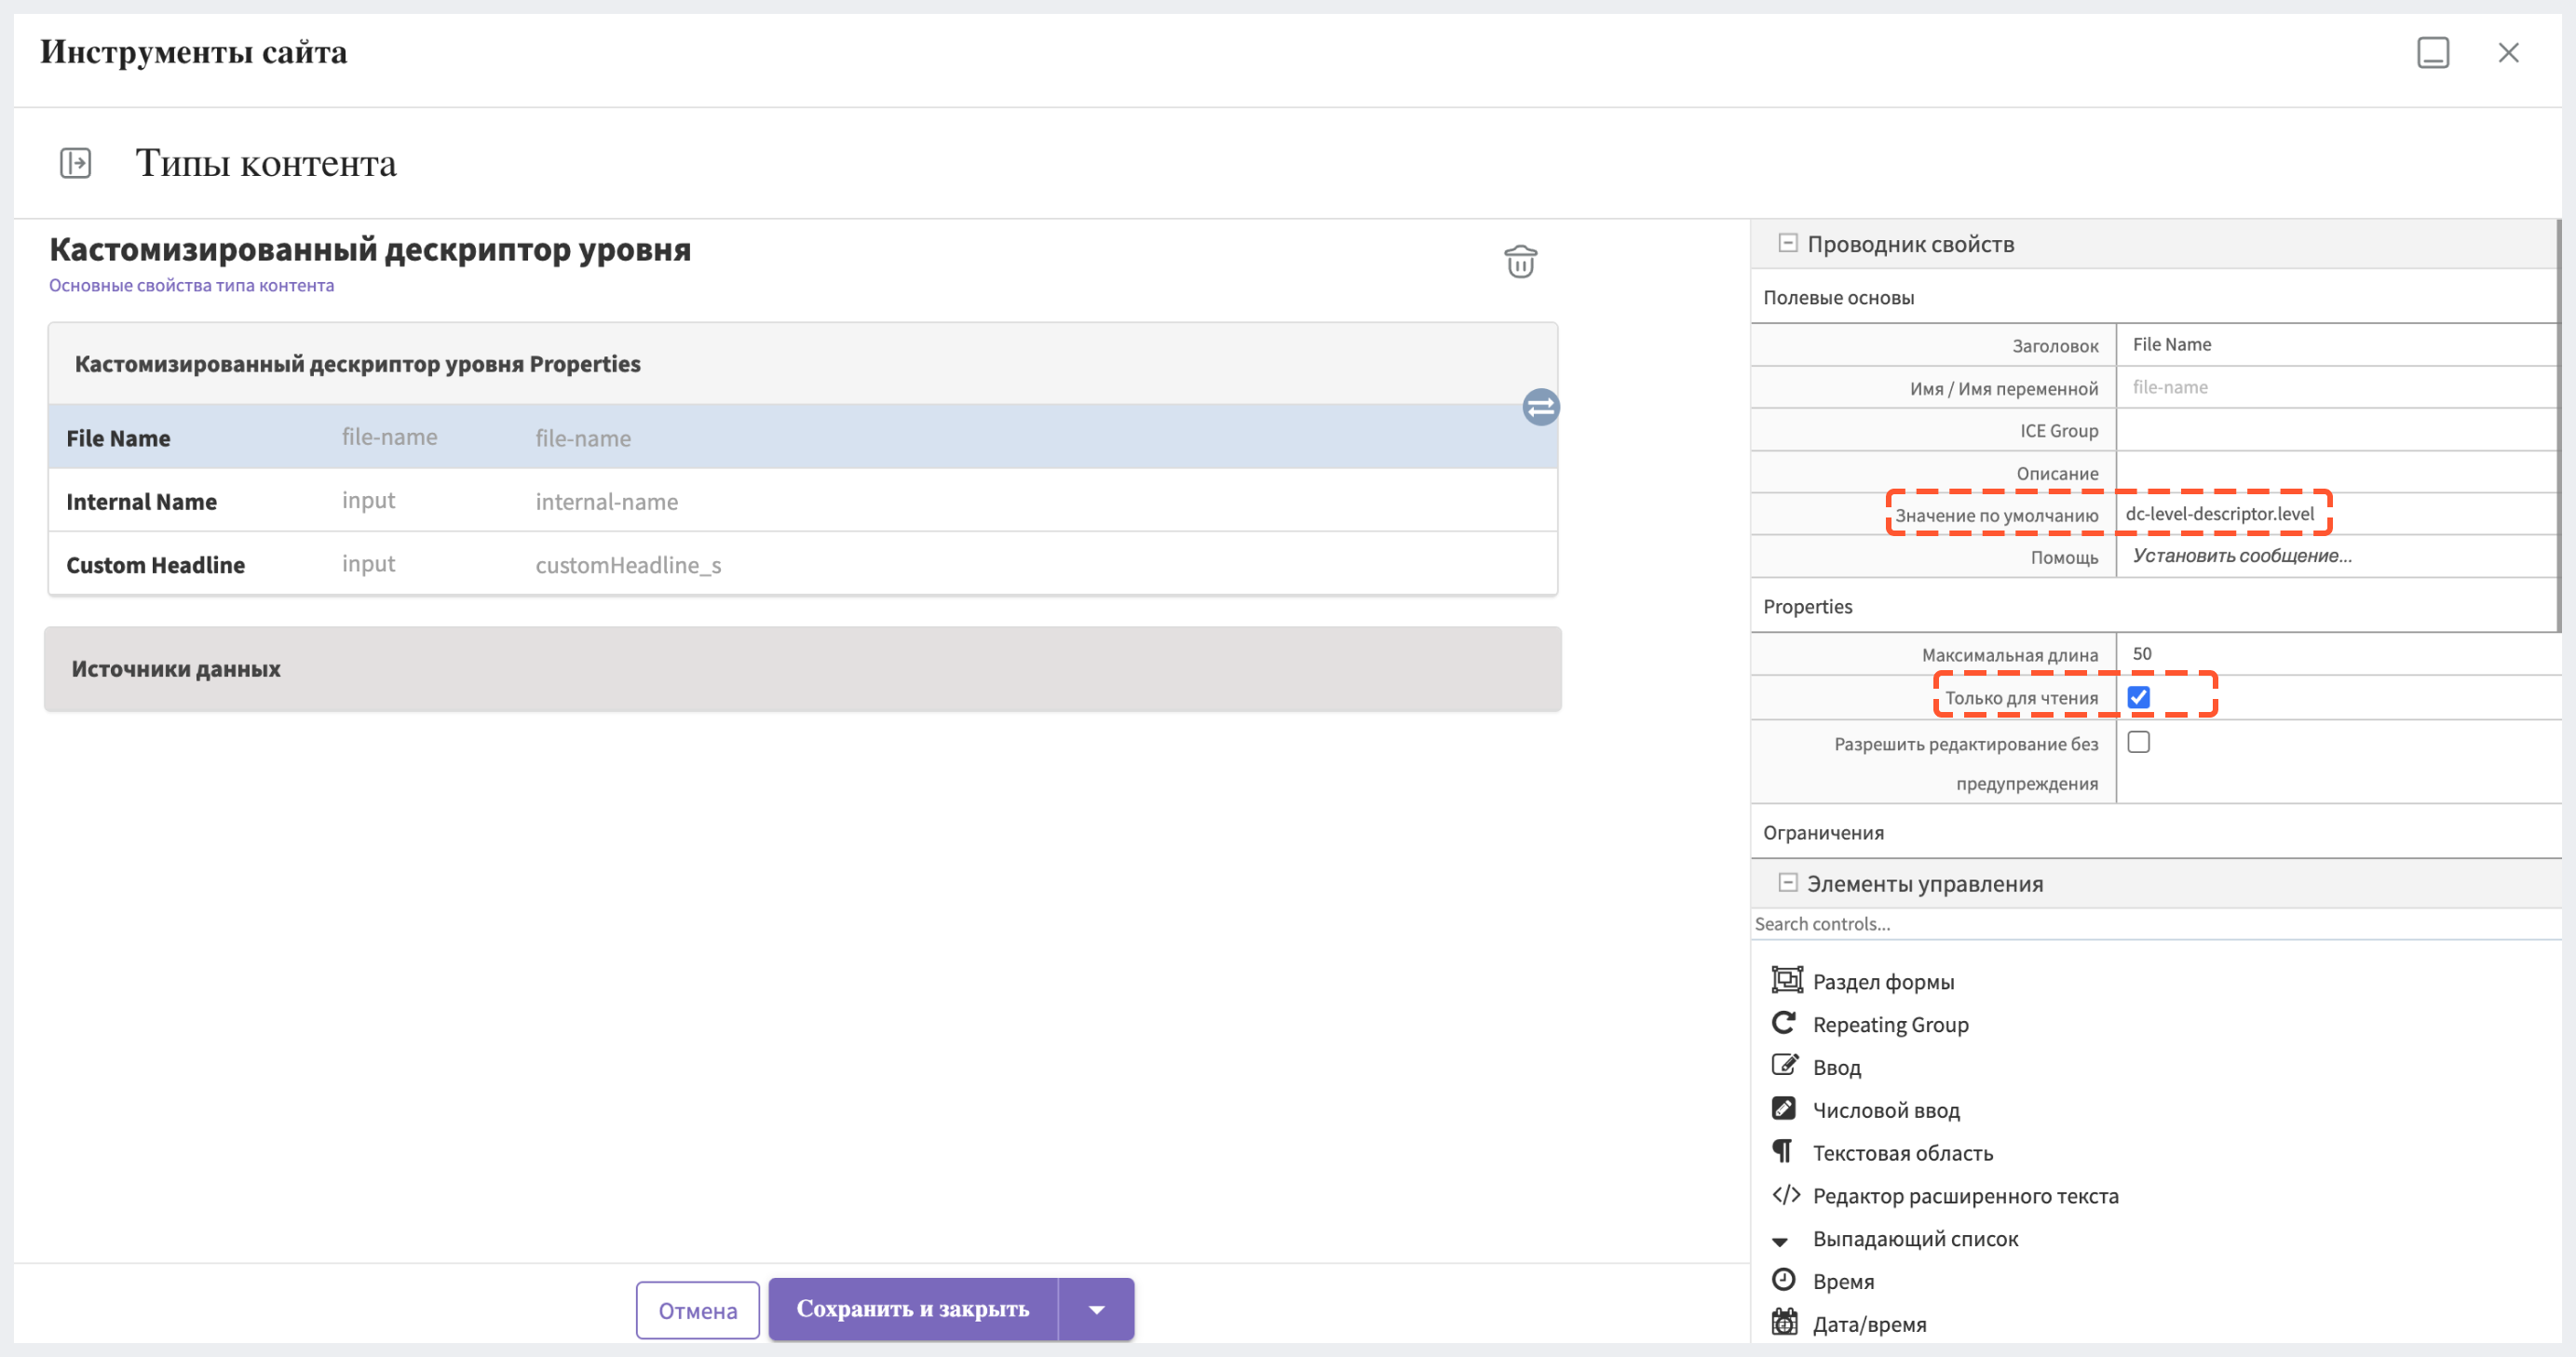Select the Раздел формы control icon

pyautogui.click(x=1786, y=979)
